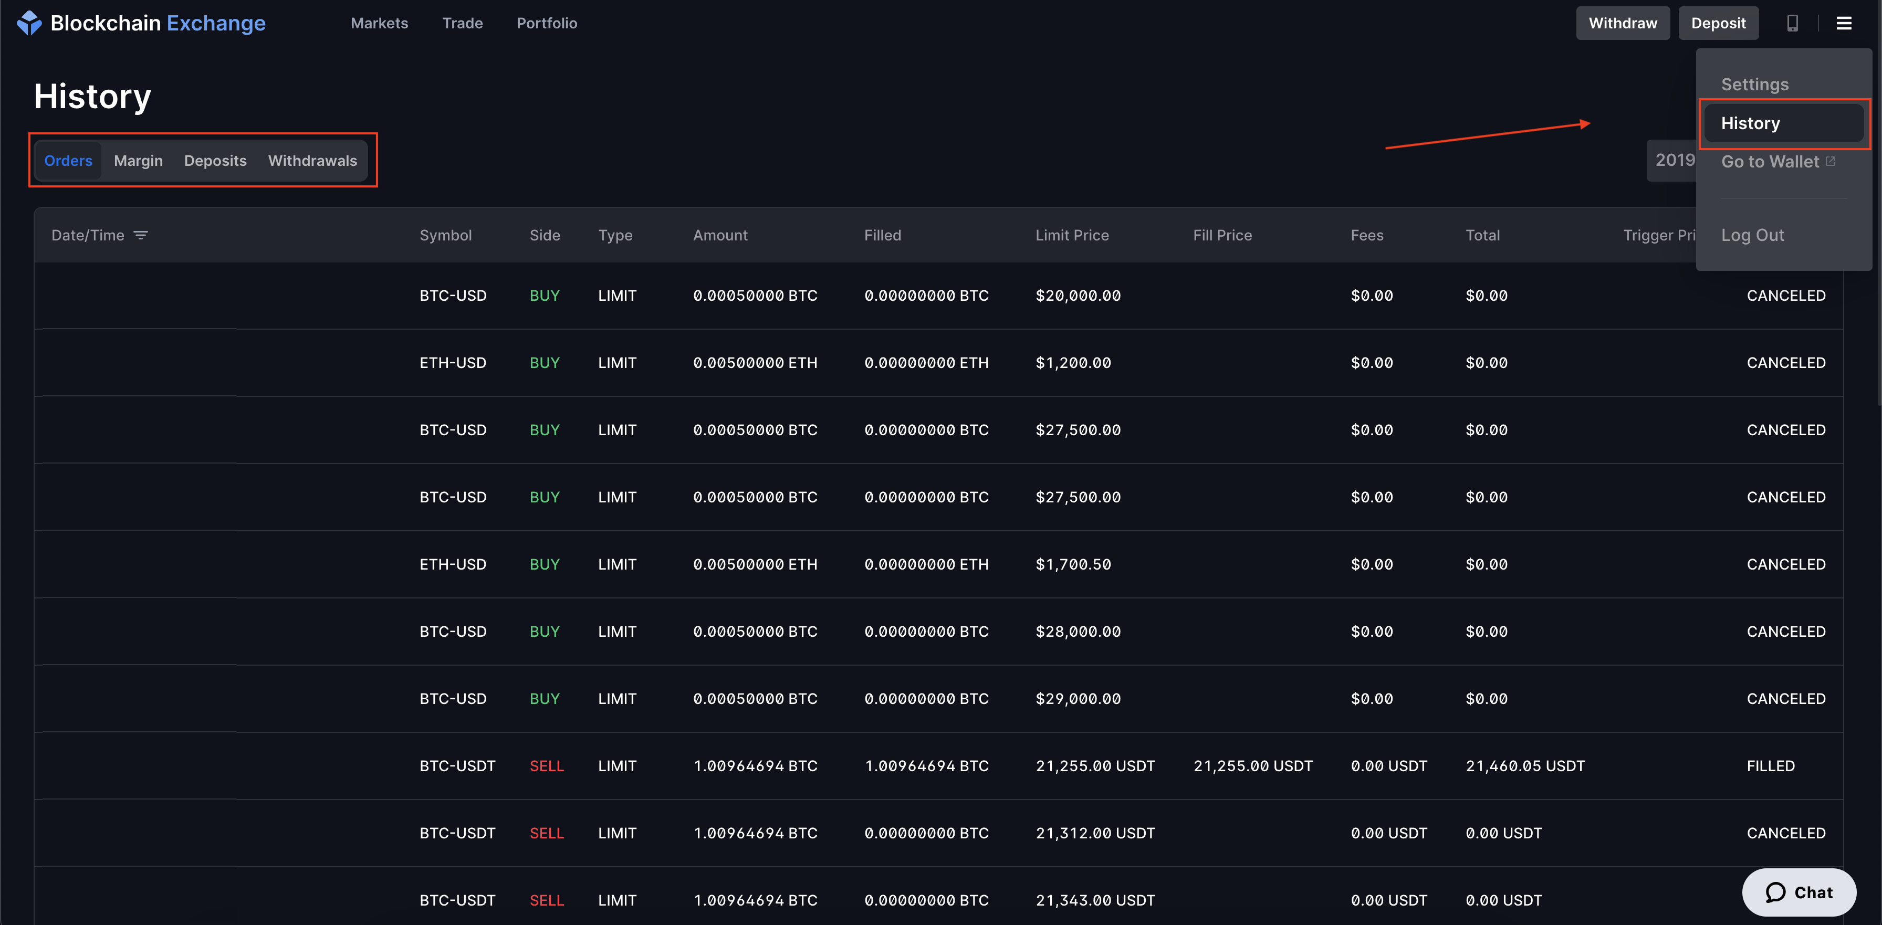Click BTC-USDT symbol in the FILLED row

(x=457, y=766)
